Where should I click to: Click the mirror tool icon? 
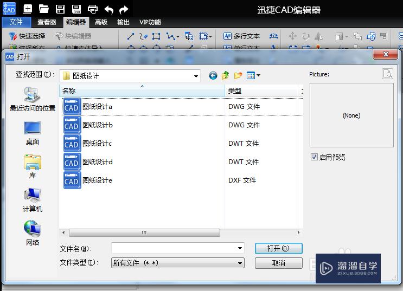point(319,36)
